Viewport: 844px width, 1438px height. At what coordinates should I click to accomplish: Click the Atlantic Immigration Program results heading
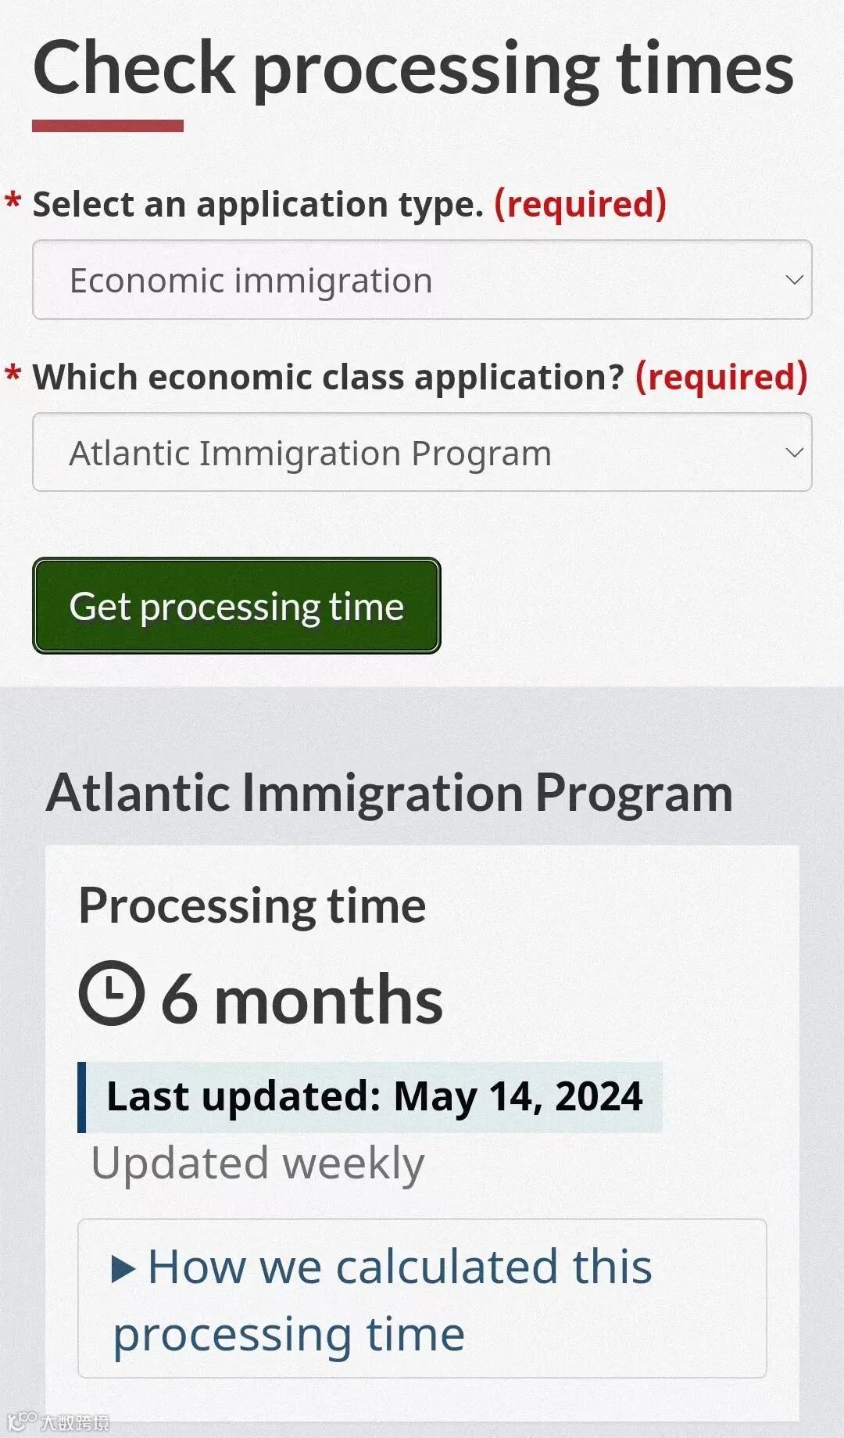tap(389, 793)
